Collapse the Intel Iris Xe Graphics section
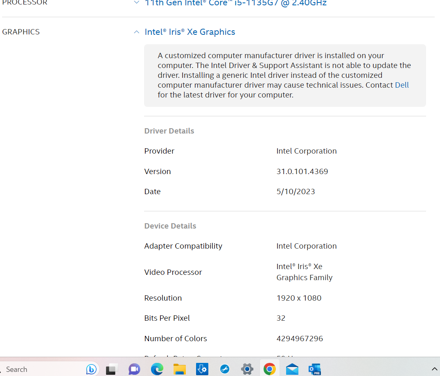 pyautogui.click(x=137, y=32)
